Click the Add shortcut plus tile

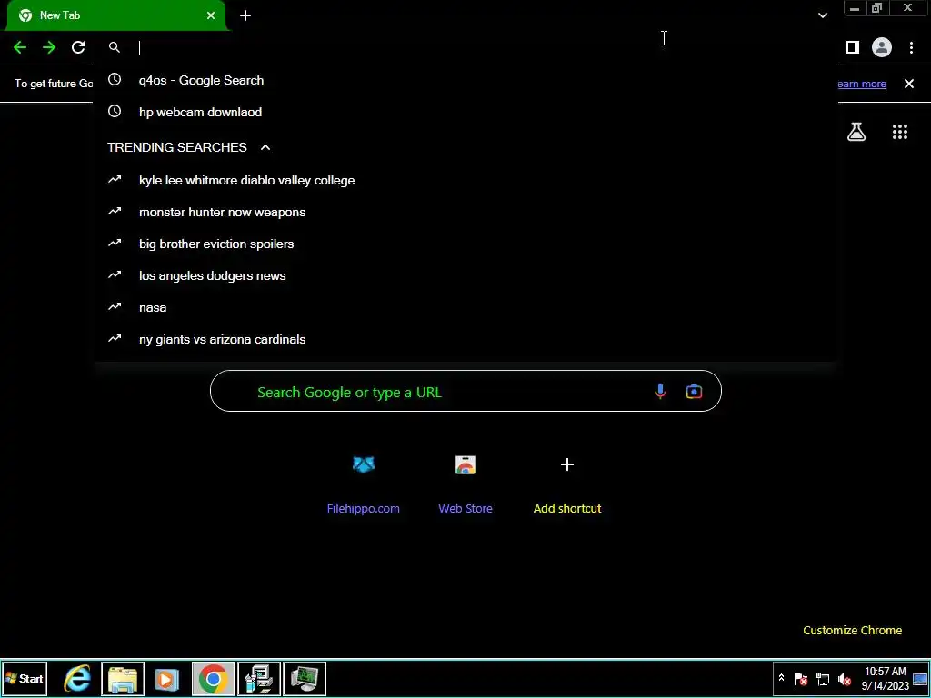point(567,483)
